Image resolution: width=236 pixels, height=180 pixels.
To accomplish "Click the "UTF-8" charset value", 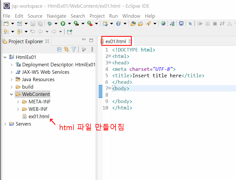I will [x=162, y=69].
